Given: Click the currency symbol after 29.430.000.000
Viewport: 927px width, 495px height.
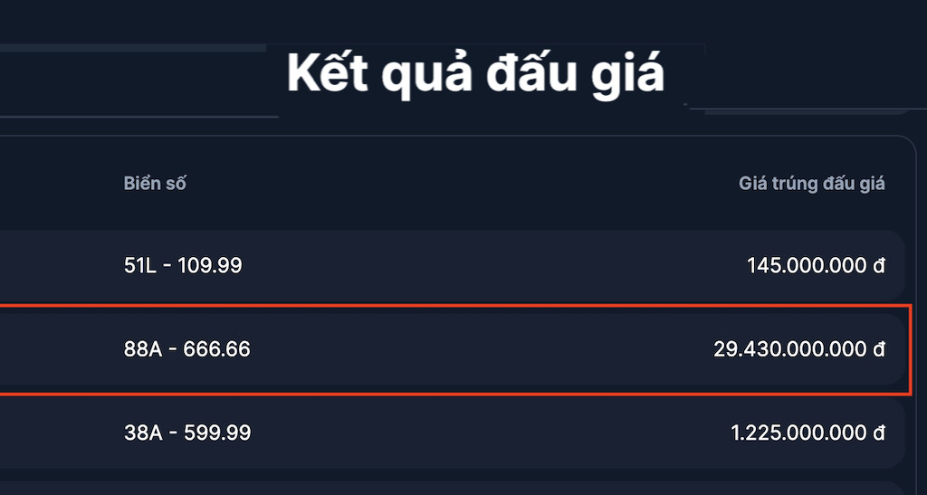Looking at the screenshot, I should (879, 349).
